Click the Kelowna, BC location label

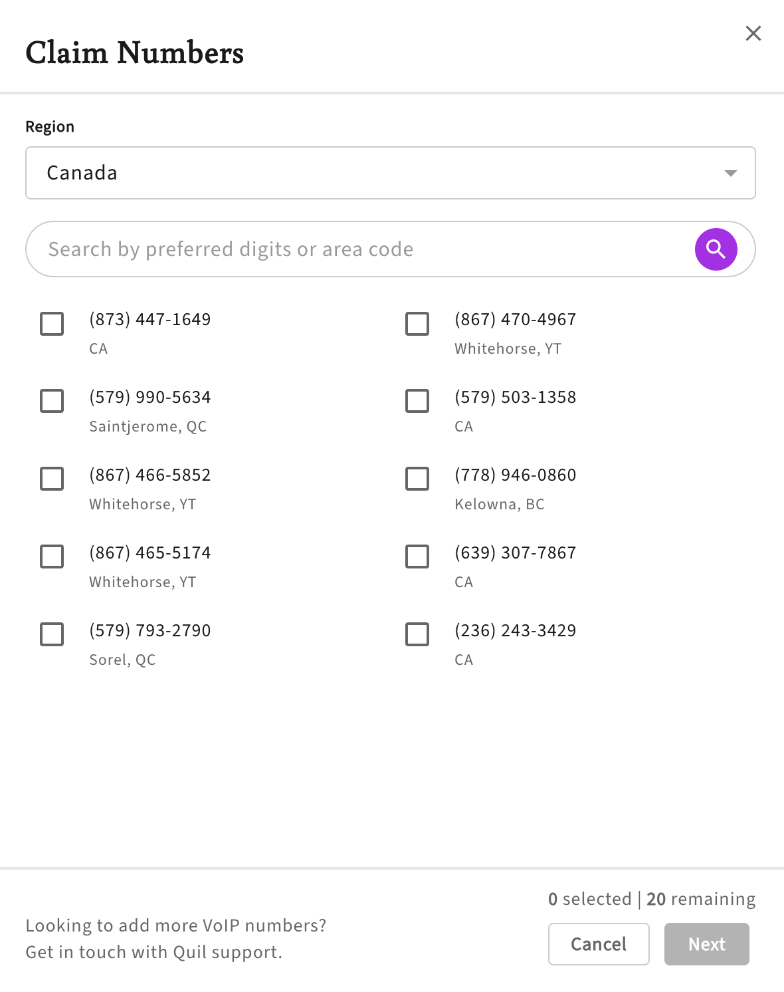tap(500, 505)
